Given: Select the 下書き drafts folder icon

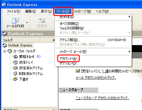Looking at the screenshot, I should point(15,79).
